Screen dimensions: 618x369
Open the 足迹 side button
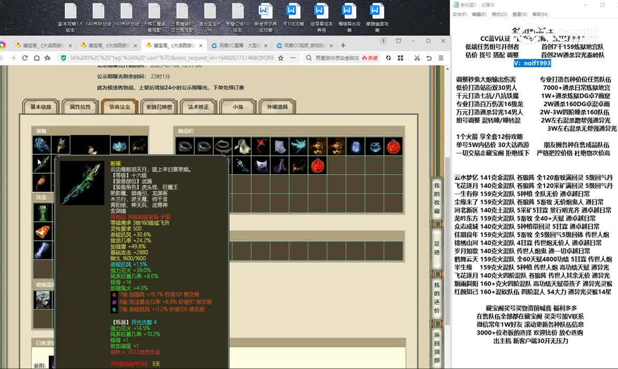point(437,248)
